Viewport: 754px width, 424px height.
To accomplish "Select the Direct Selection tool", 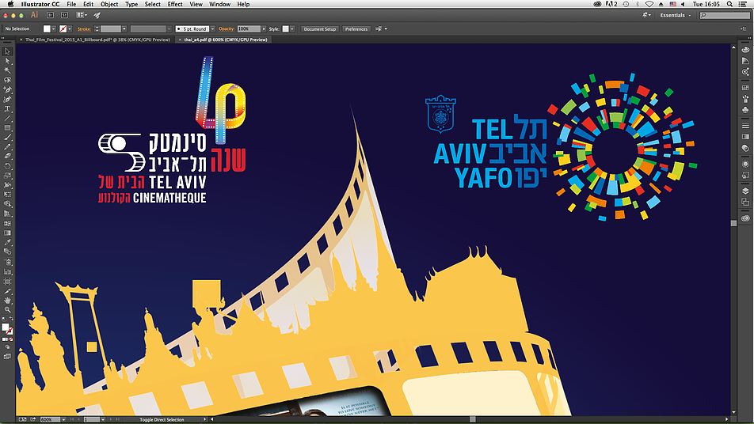I will click(7, 61).
